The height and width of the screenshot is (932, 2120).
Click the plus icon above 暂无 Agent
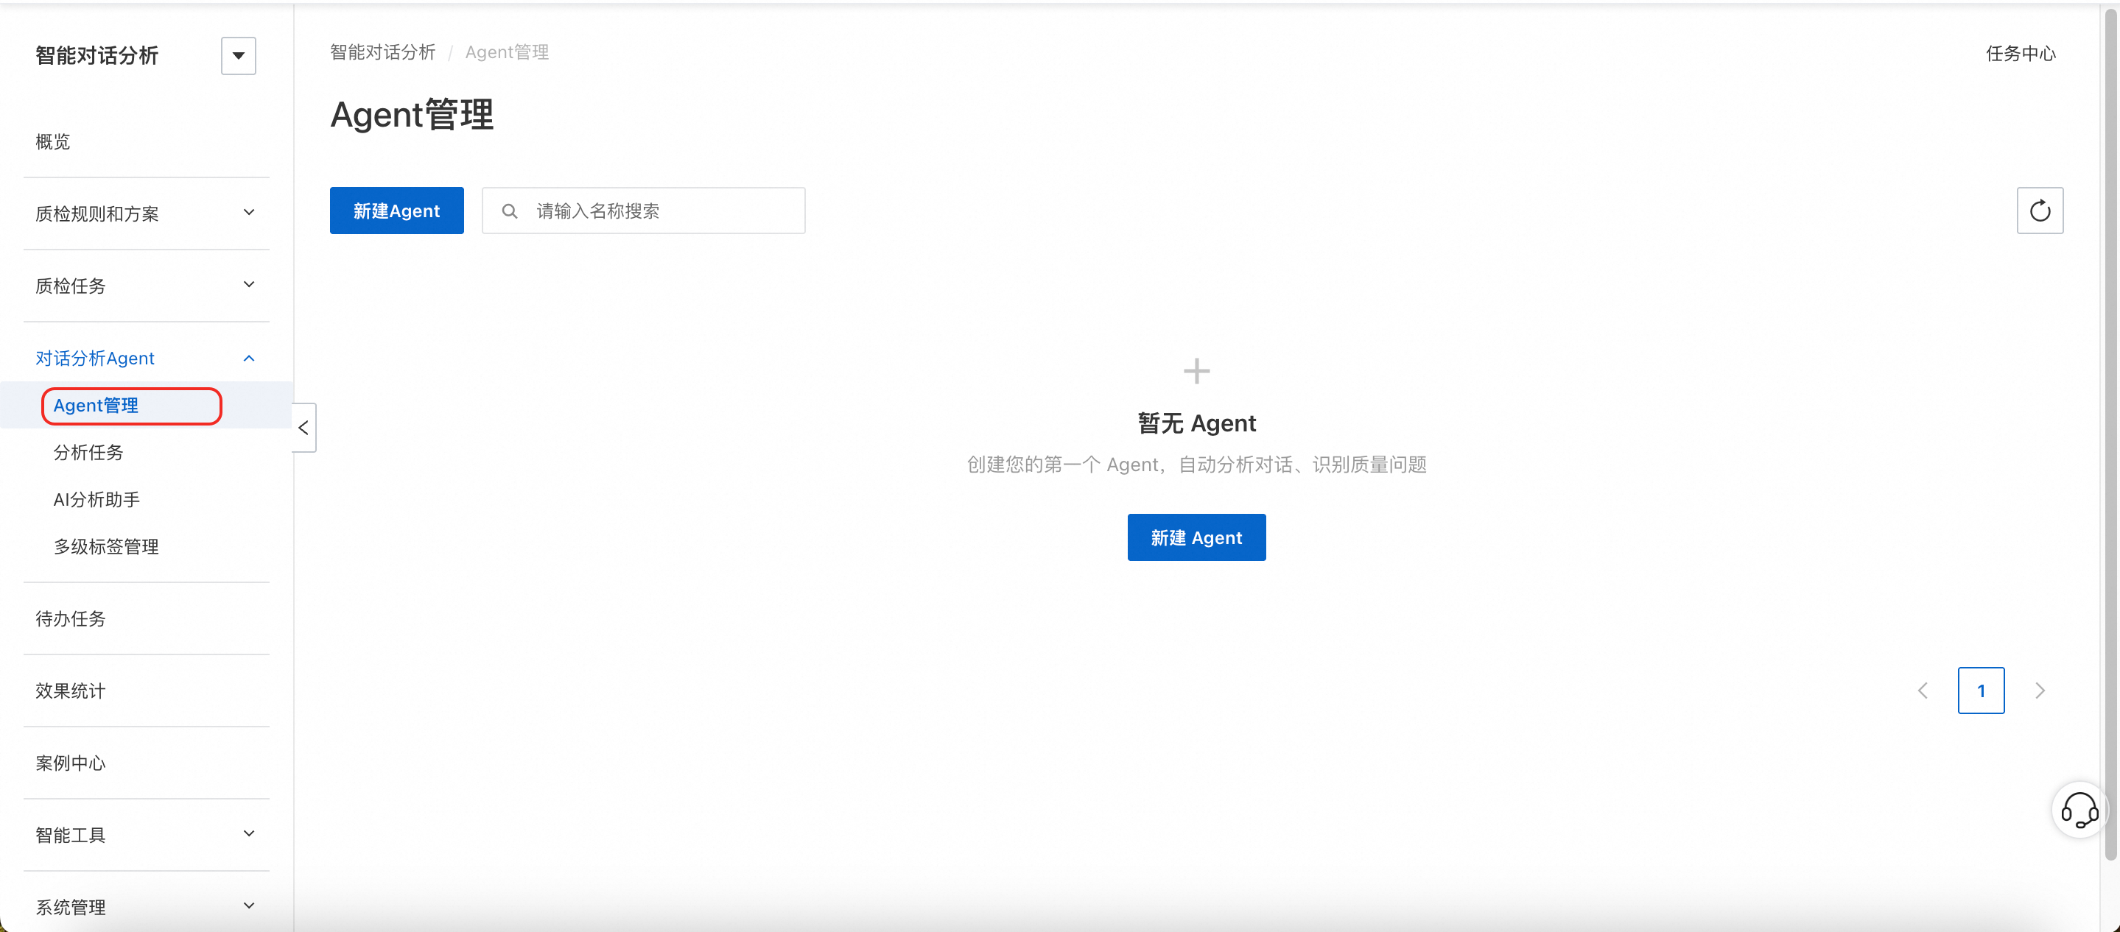[1196, 371]
